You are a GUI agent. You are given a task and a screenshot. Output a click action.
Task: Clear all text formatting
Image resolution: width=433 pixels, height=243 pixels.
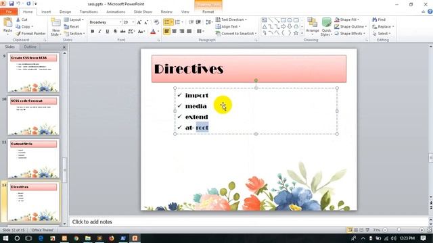(x=156, y=22)
